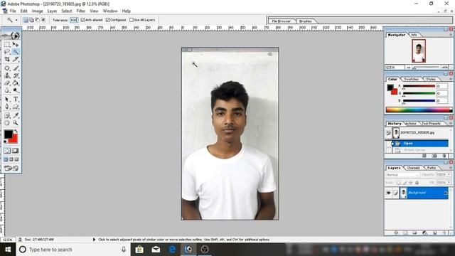Swap foreground and background colors in toolbox
This screenshot has height=256, width=455.
click(16, 131)
